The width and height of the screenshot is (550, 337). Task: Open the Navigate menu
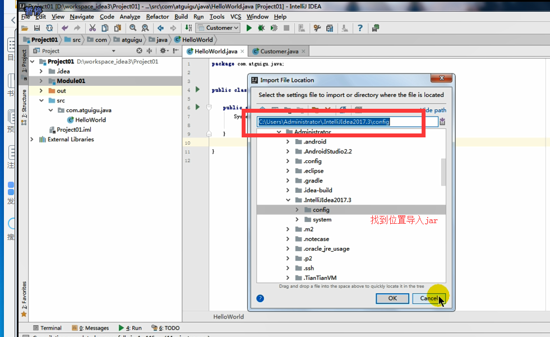tap(82, 16)
